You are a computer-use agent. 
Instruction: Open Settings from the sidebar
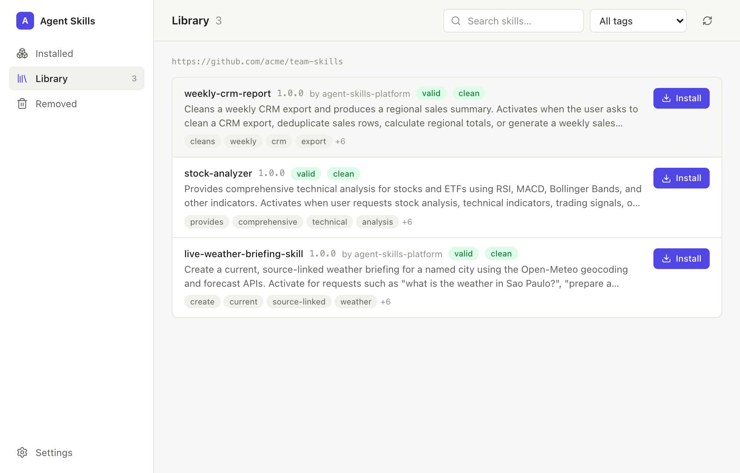[77, 452]
